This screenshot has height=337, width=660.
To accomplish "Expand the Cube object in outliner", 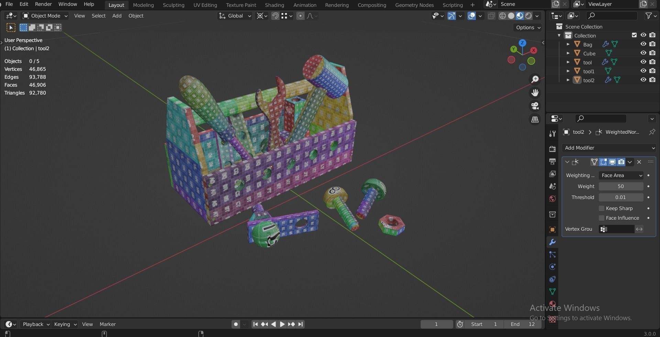I will 568,53.
